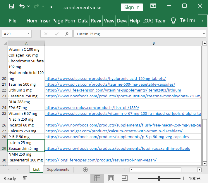Switch to Normal view icon
Screen dimensions: 208x183
click(97, 178)
